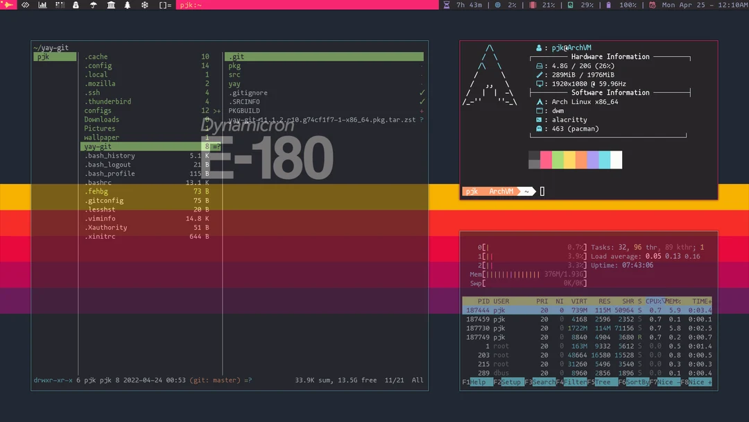Click the CPU% column header in htop
749x422 pixels.
[653, 301]
